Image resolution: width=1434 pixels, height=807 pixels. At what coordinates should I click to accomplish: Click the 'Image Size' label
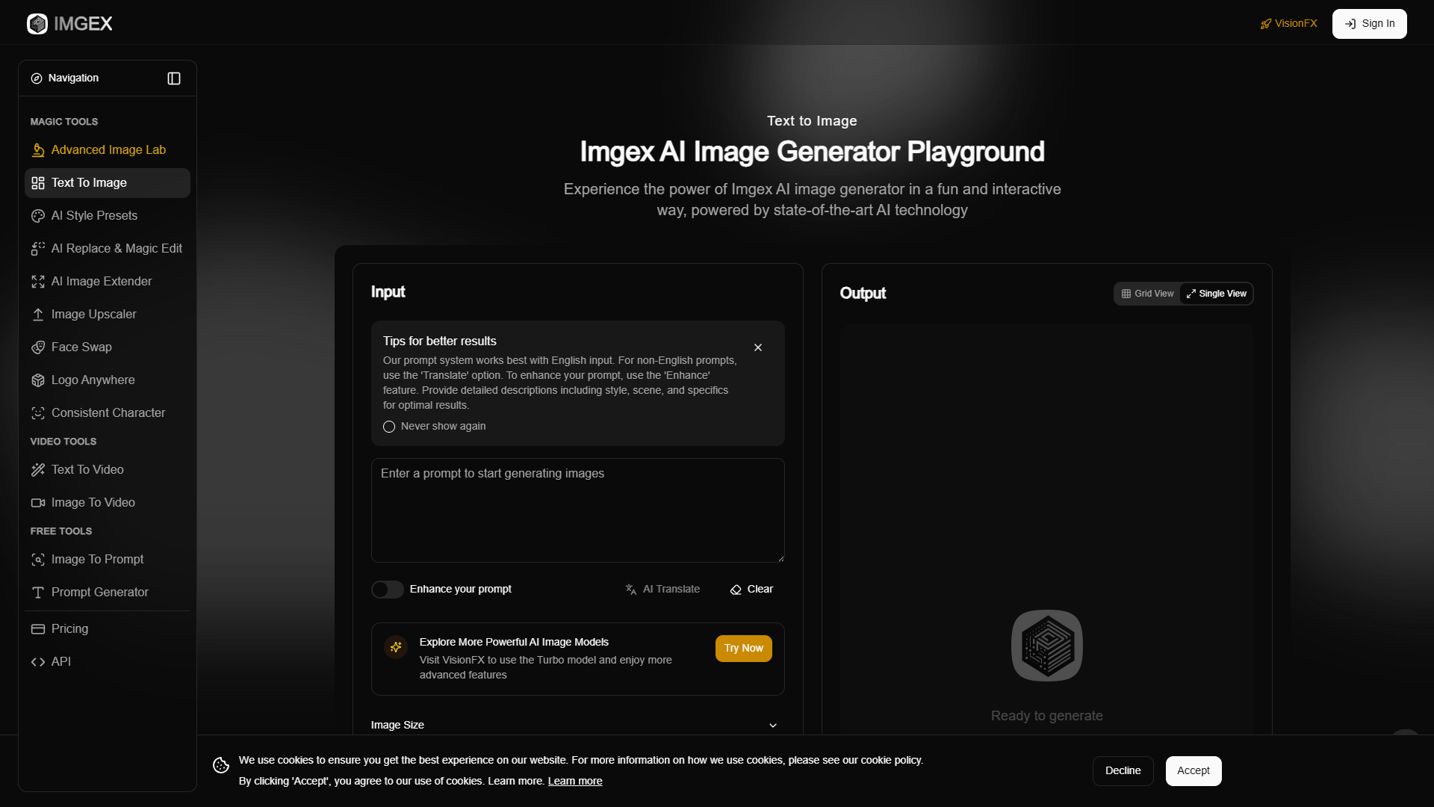pyautogui.click(x=397, y=726)
